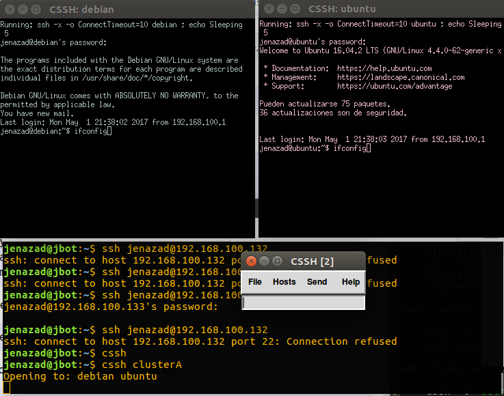Click 'Welcome to Ubuntu 16.04.2 LTS' line
This screenshot has width=504, height=396.
[x=380, y=51]
